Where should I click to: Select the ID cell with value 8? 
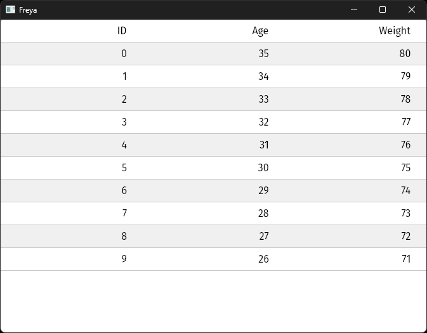click(x=124, y=236)
